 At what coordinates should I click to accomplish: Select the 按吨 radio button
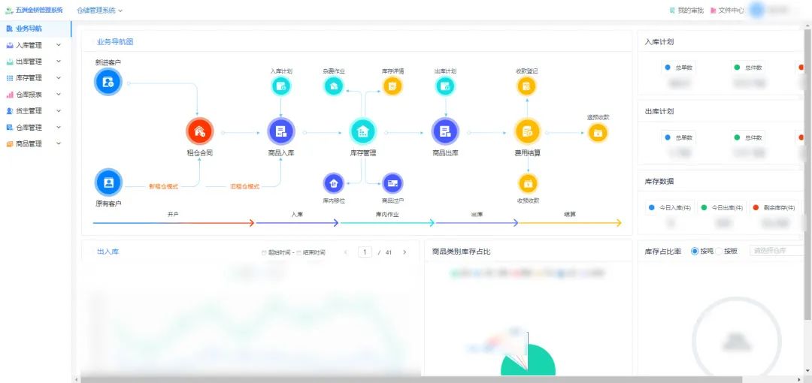click(695, 251)
